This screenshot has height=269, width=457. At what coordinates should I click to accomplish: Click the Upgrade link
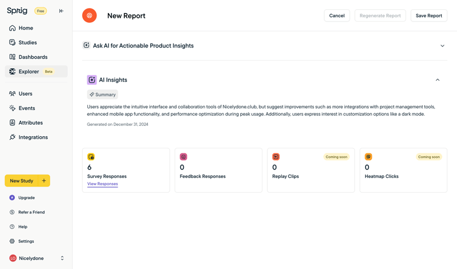tap(26, 197)
